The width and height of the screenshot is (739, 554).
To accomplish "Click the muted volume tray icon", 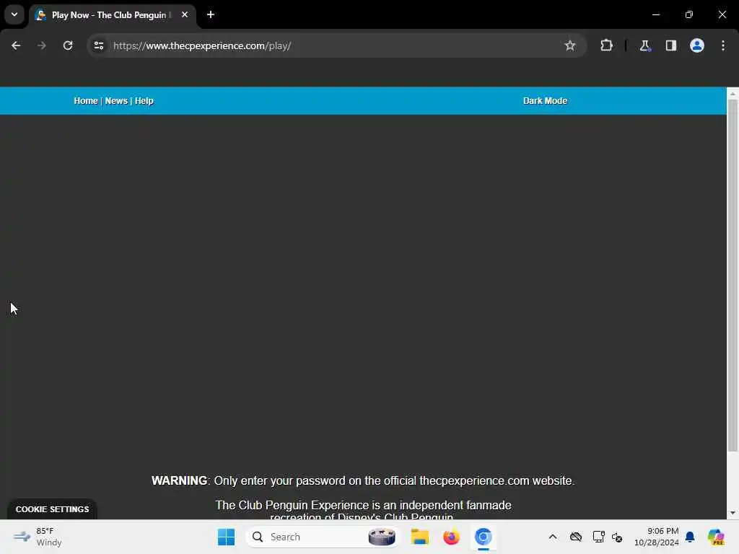I will (x=617, y=537).
